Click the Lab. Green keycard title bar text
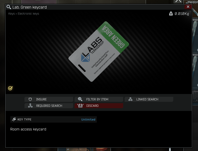198x151 pixels. tap(29, 7)
